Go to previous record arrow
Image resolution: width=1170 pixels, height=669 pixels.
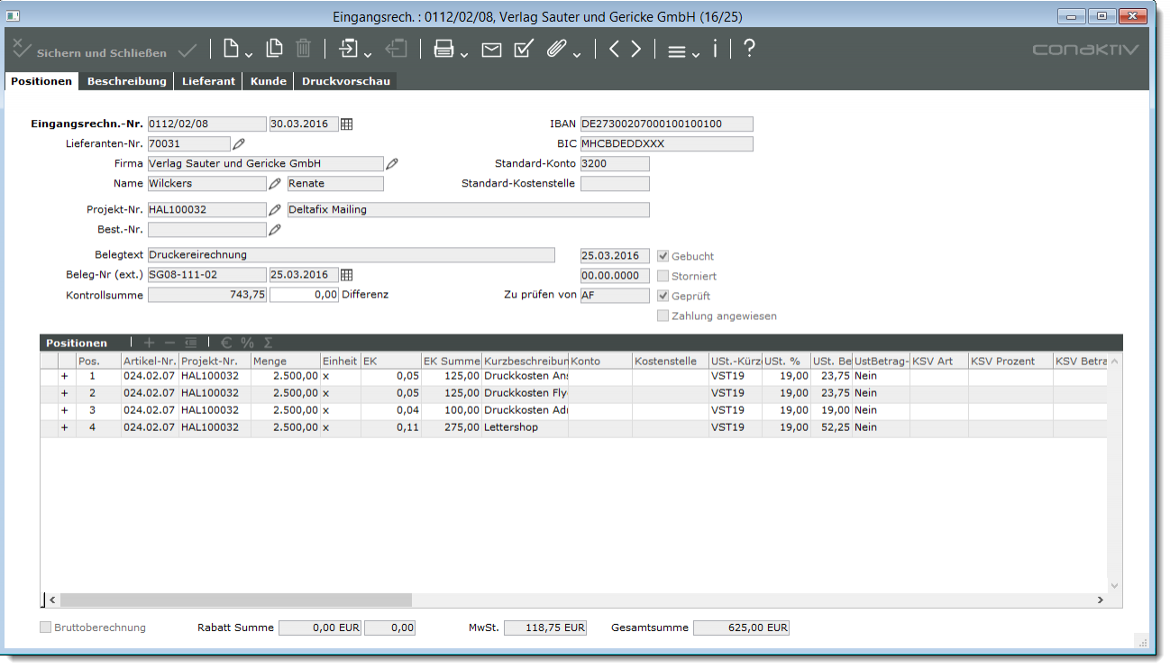click(614, 50)
